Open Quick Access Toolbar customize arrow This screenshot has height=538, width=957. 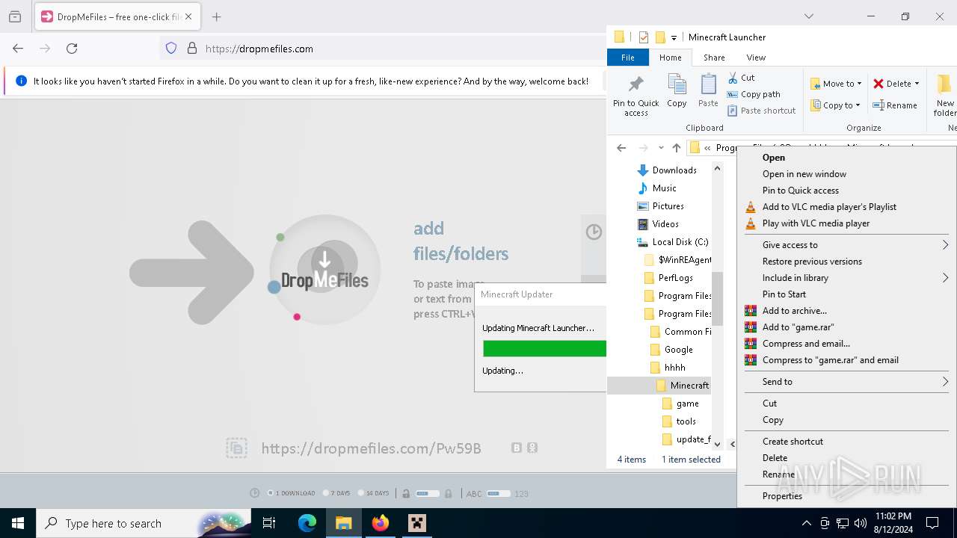click(x=674, y=37)
